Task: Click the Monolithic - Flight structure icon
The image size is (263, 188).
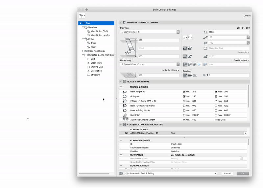Action: coord(88,31)
